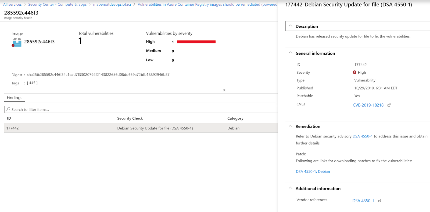Open DSA 4550-1: Debian patch link
The height and width of the screenshot is (212, 430).
(x=313, y=172)
